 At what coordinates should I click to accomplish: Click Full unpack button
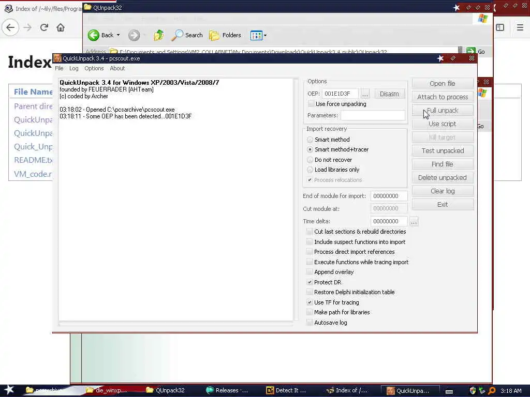point(443,111)
